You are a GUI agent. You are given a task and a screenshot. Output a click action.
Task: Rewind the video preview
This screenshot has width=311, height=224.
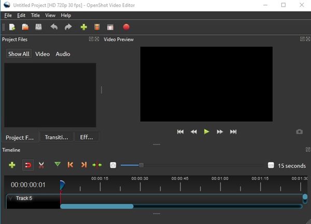(194, 131)
